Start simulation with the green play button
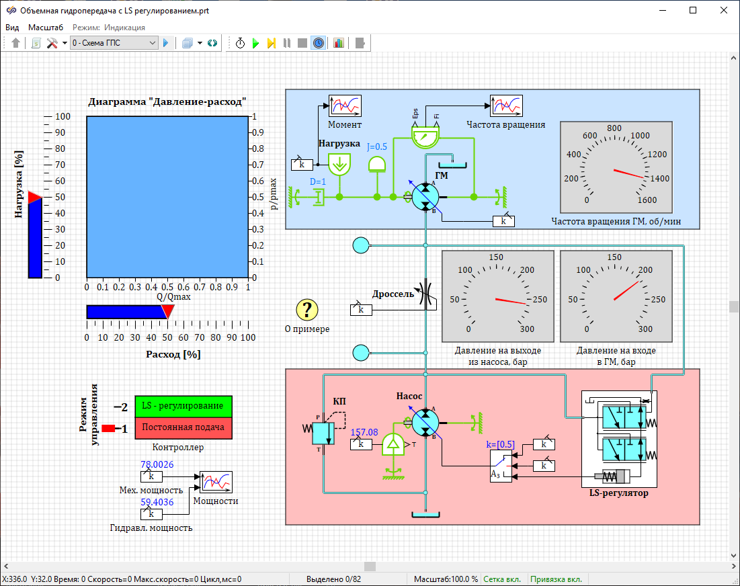This screenshot has width=740, height=586. click(255, 43)
